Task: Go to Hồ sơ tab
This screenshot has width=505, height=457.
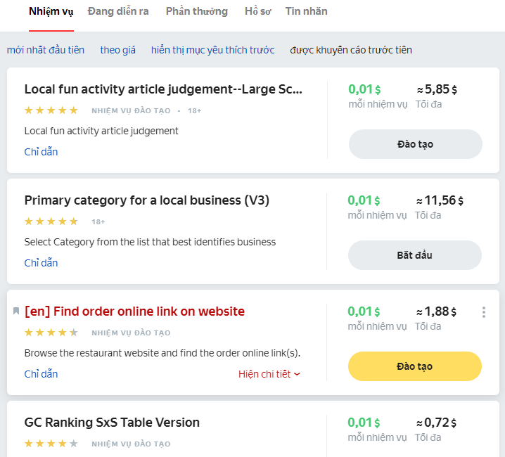Action: coord(257,11)
